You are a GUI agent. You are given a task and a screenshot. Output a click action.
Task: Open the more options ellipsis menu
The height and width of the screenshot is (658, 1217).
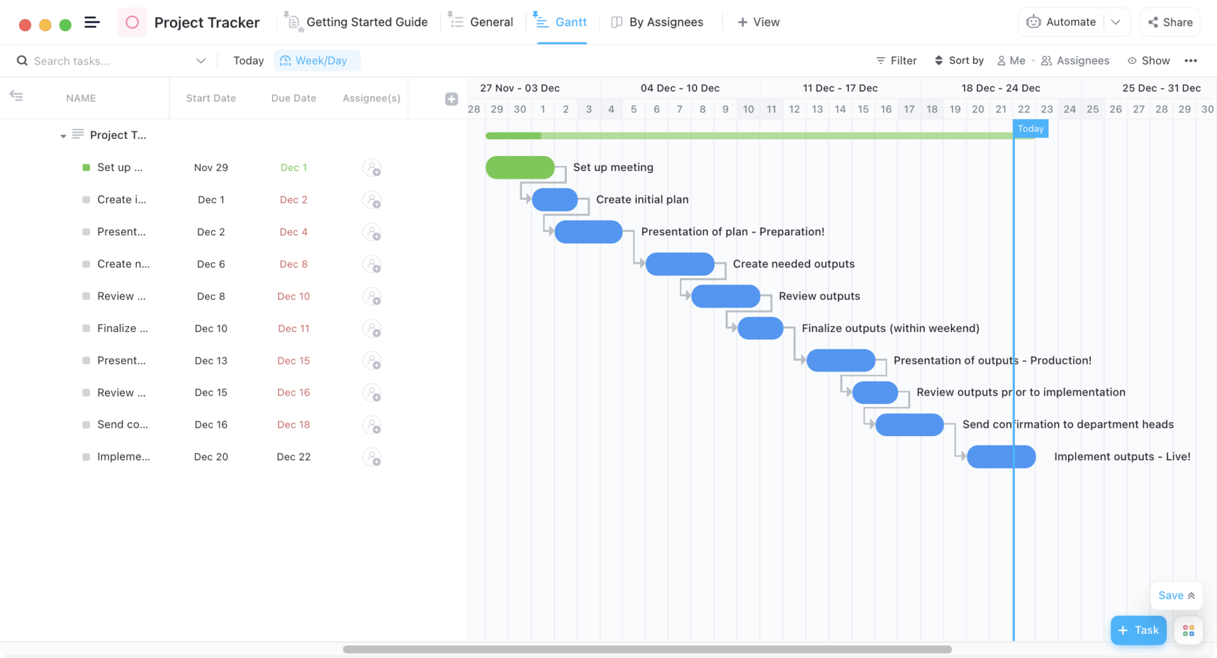[1191, 61]
